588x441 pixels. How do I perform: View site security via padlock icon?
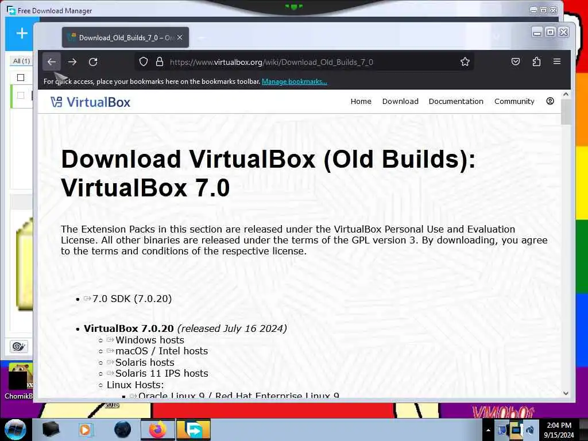[x=160, y=62]
